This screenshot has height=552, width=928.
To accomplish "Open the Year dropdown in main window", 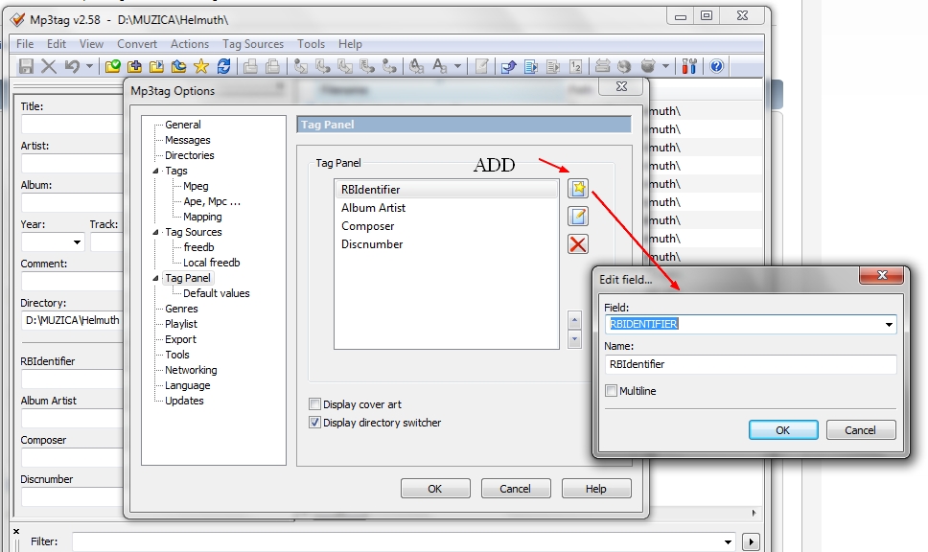I will [77, 242].
